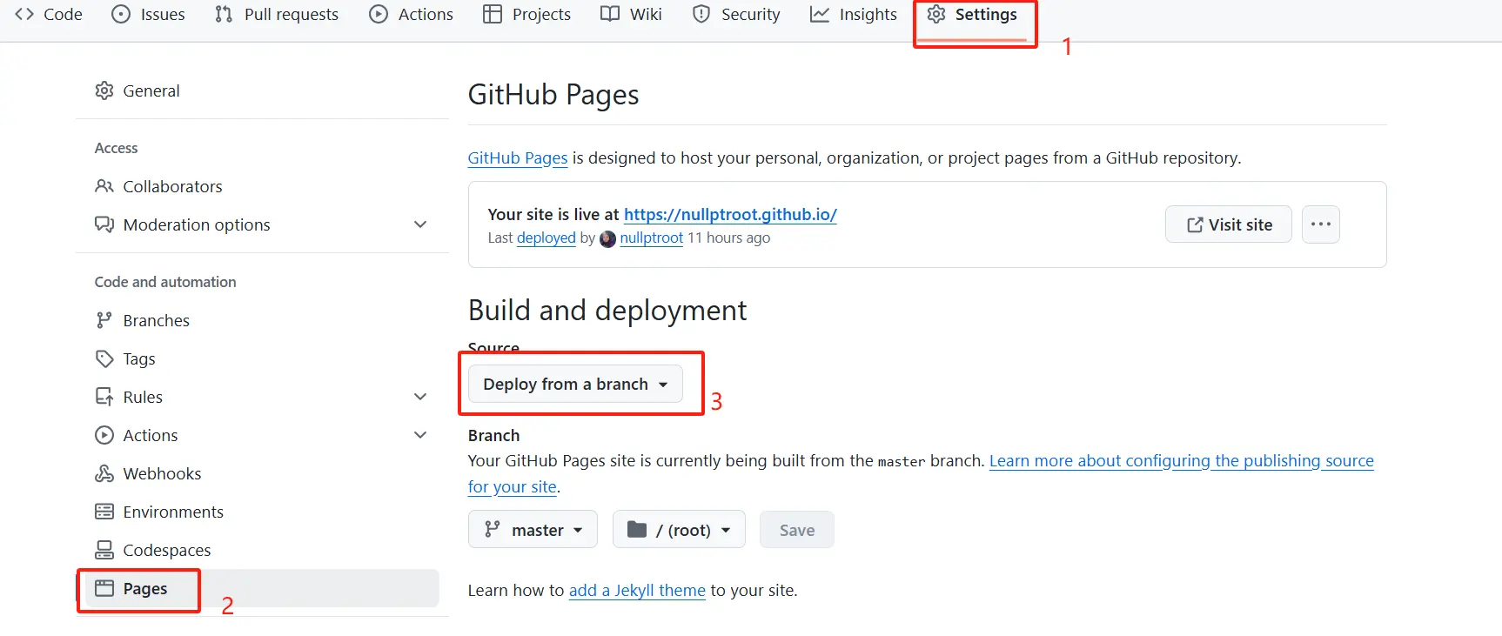1502x636 pixels.
Task: Switch to the Actions top tab
Action: [x=411, y=14]
